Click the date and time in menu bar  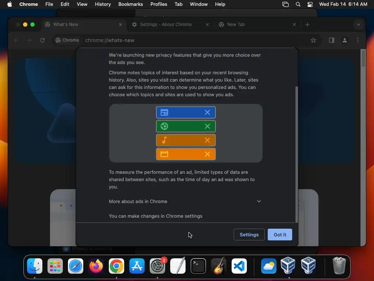pos(343,4)
